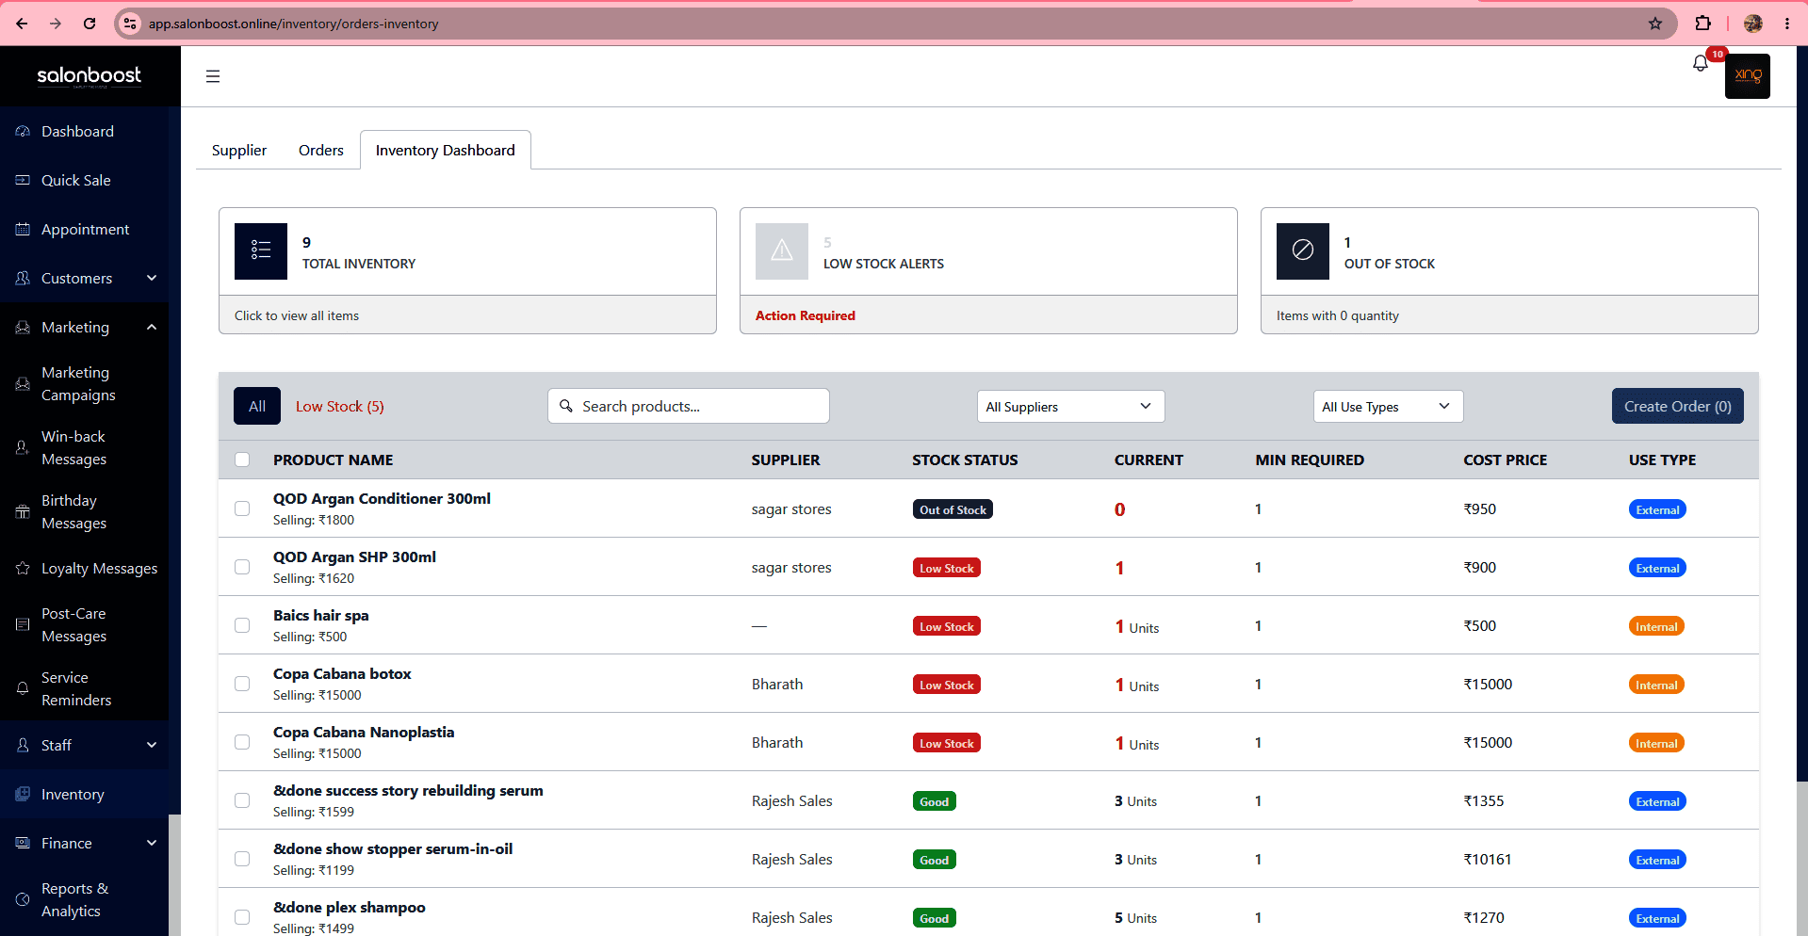This screenshot has height=936, width=1808.
Task: Bookmark this page with the star icon
Action: click(1655, 24)
